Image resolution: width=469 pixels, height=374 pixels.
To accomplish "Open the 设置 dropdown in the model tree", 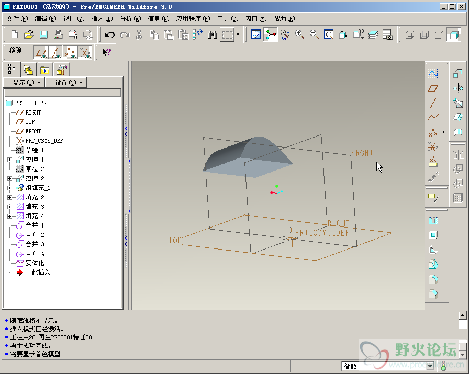I will click(66, 83).
